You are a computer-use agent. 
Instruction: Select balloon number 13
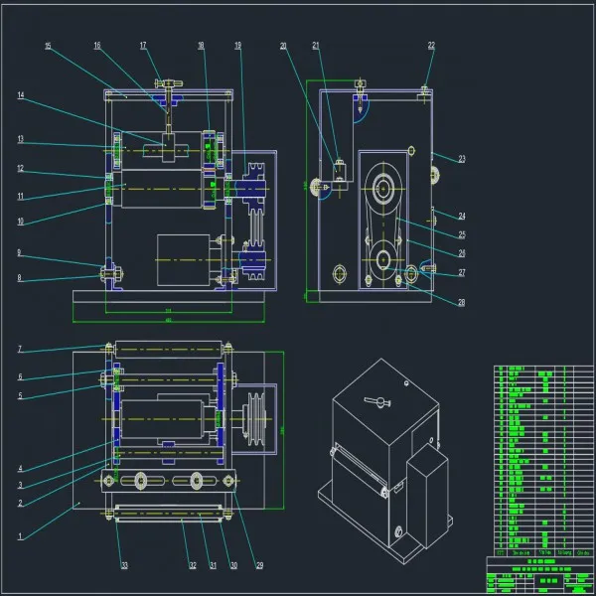(21, 139)
